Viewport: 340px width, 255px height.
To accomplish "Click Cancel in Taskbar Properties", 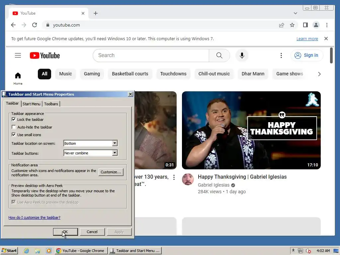I will click(x=92, y=232).
